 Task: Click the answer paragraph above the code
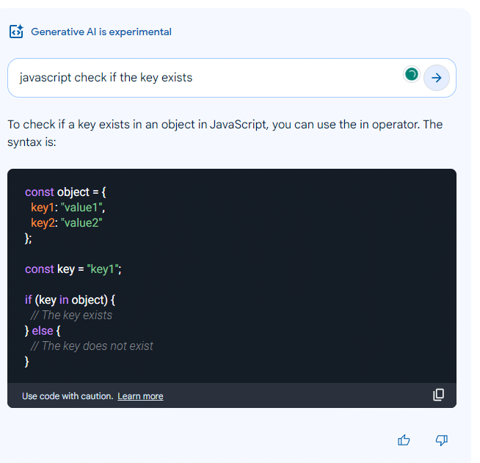[225, 132]
